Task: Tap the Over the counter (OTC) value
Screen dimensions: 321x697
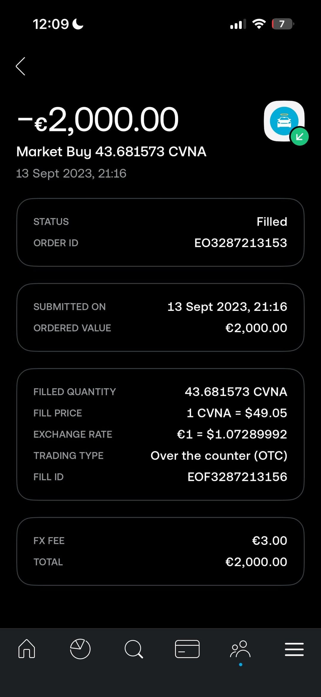Action: [x=219, y=456]
